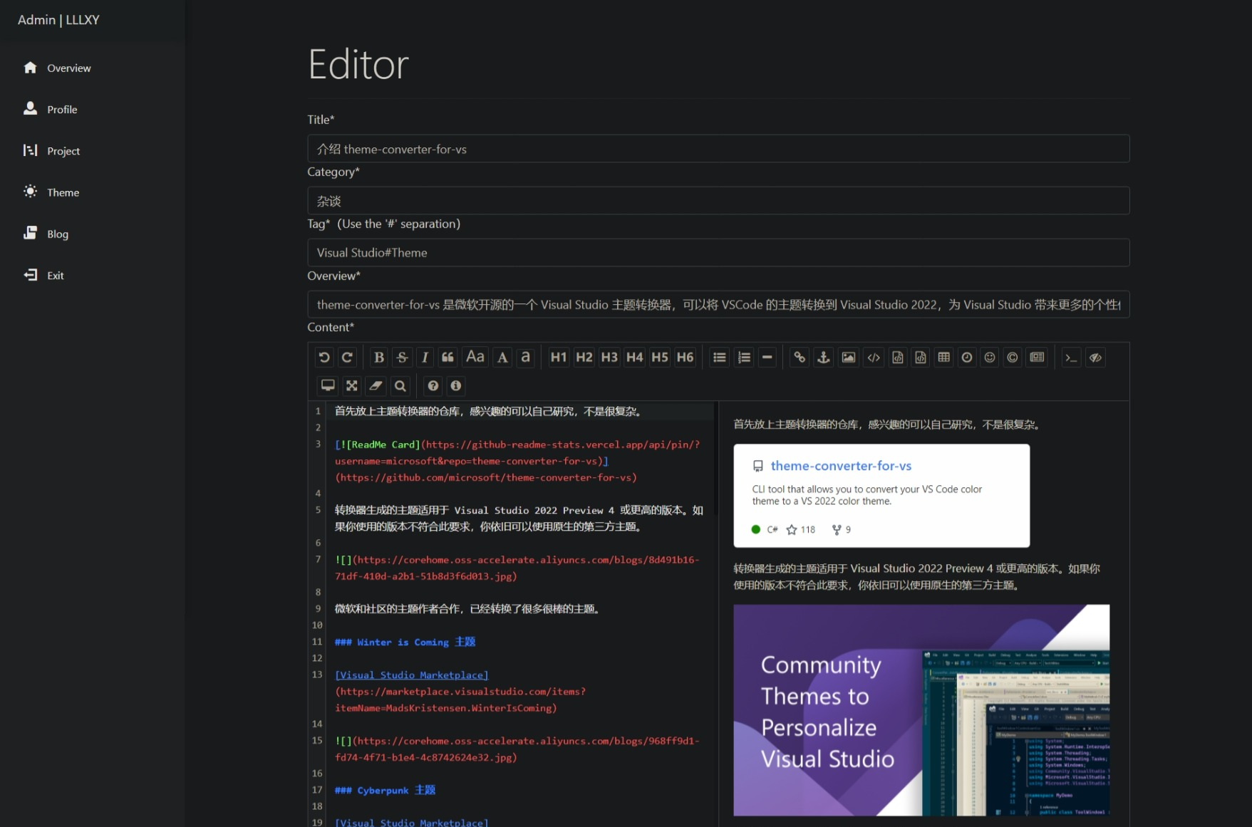Screen dimensions: 1252x827
Task: Toggle the live preview eye-slash icon
Action: [x=1096, y=358]
